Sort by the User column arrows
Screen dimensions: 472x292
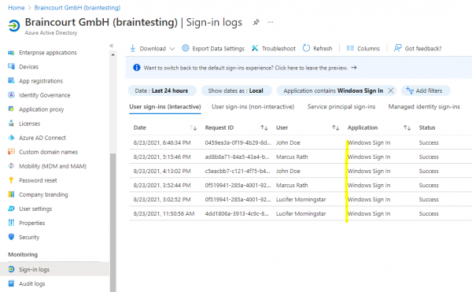click(335, 128)
